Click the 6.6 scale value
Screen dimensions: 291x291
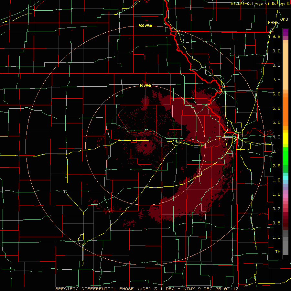(276, 94)
